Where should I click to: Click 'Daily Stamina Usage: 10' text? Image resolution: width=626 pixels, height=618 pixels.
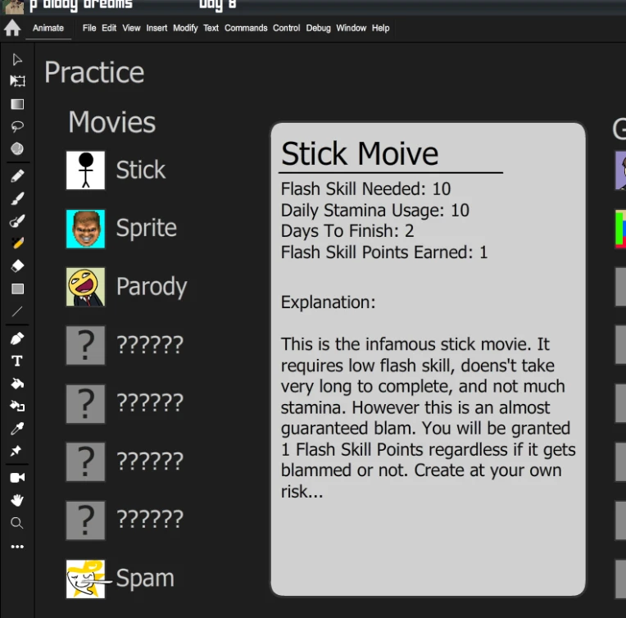point(375,211)
